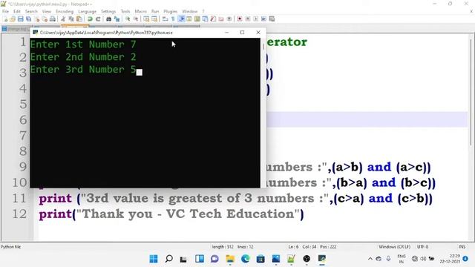Click the console window's vertical scrollbar
475x267 pixels.
[263, 113]
